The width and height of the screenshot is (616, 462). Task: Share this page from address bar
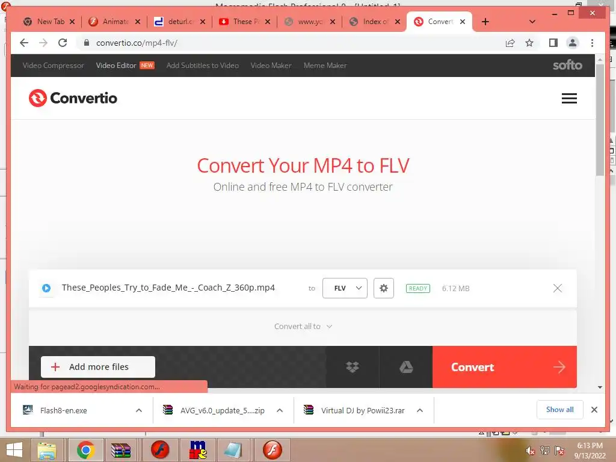pyautogui.click(x=510, y=43)
